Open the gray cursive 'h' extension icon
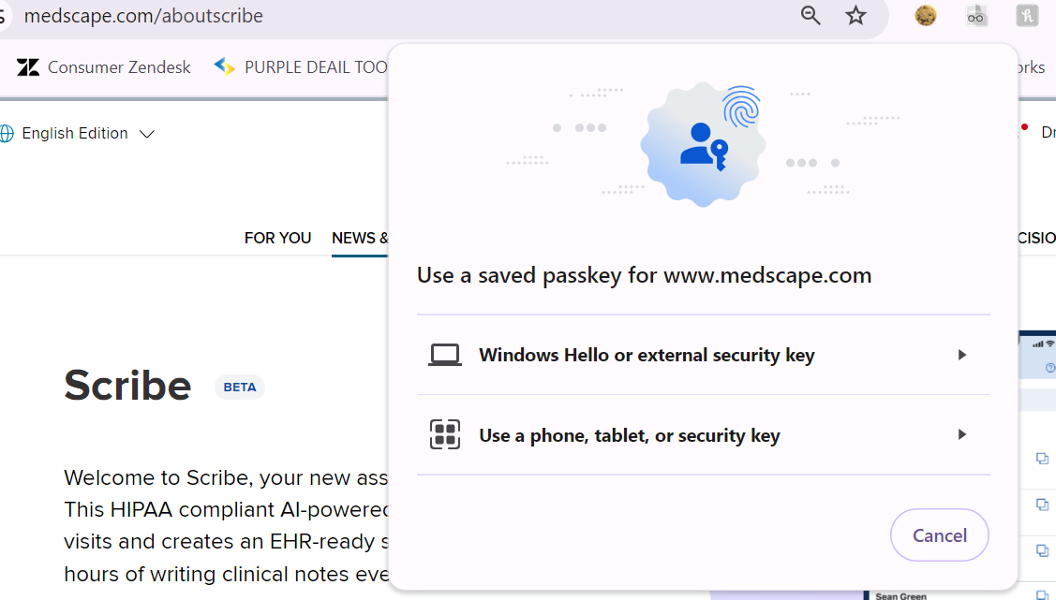The height and width of the screenshot is (600, 1056). [x=1027, y=15]
